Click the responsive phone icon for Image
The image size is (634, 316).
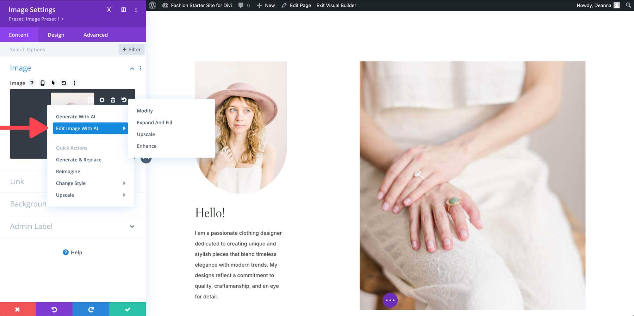pos(43,83)
